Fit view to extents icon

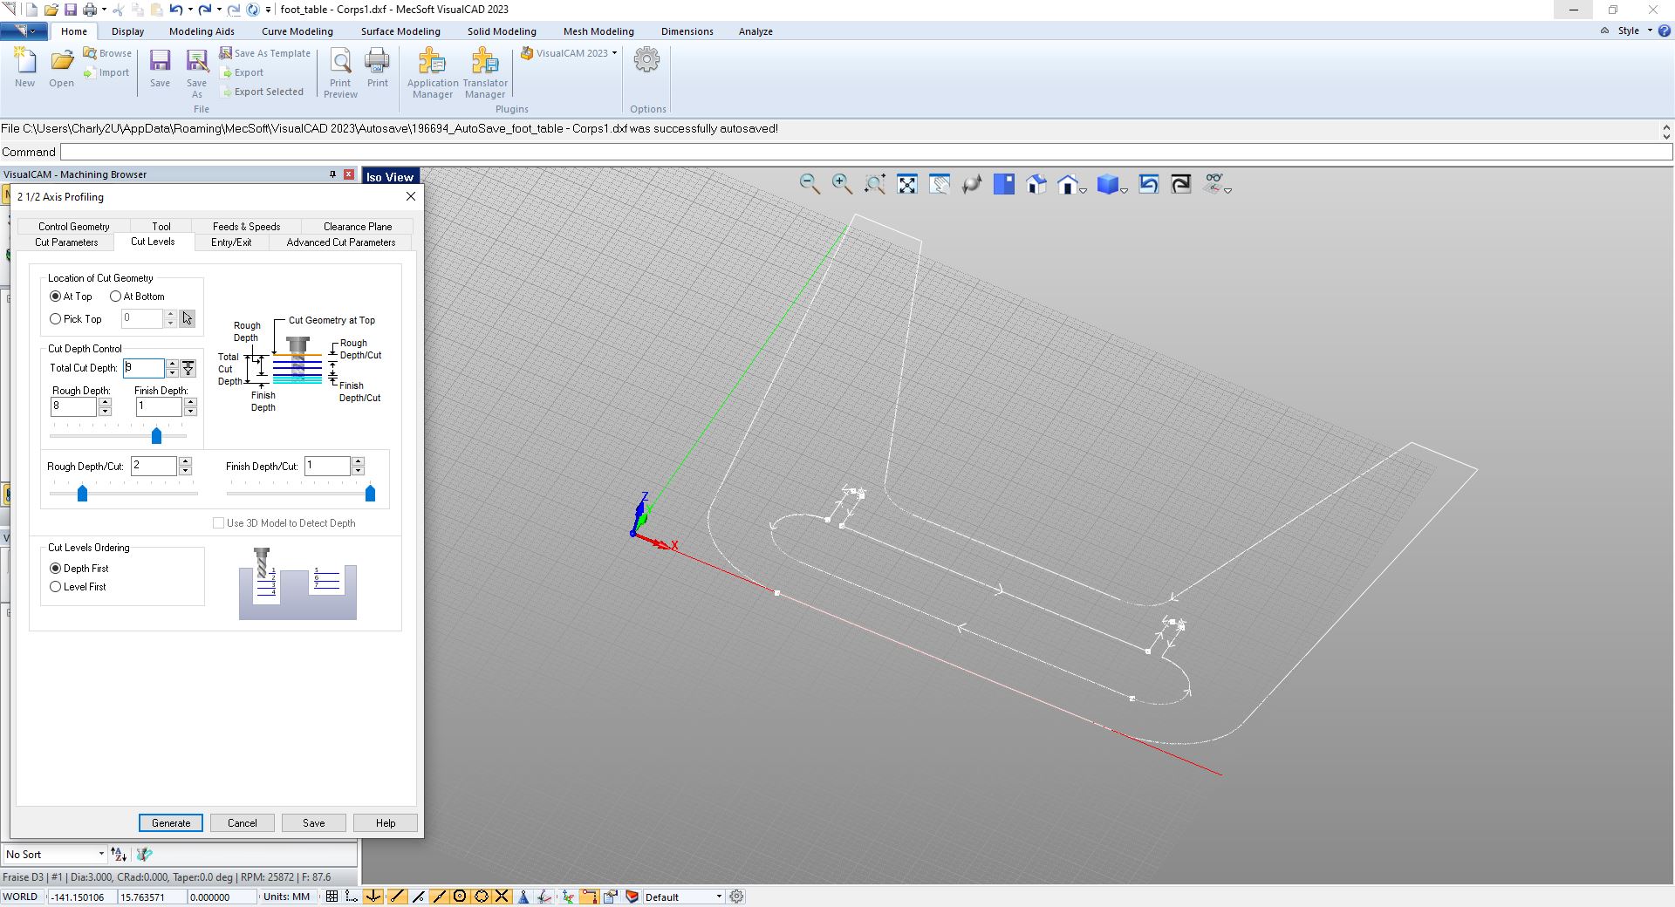click(x=907, y=184)
